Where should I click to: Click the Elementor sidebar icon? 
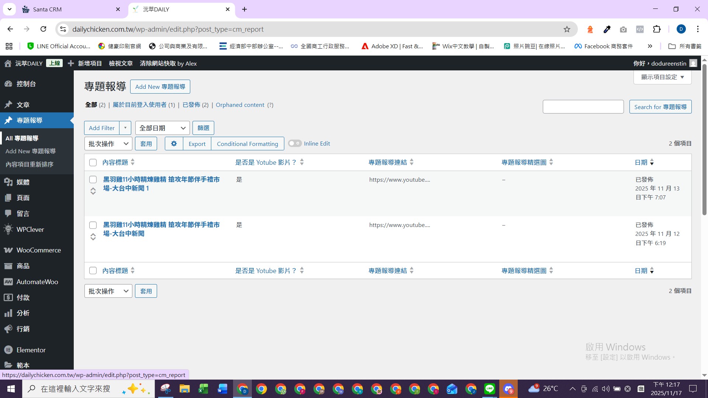point(8,350)
